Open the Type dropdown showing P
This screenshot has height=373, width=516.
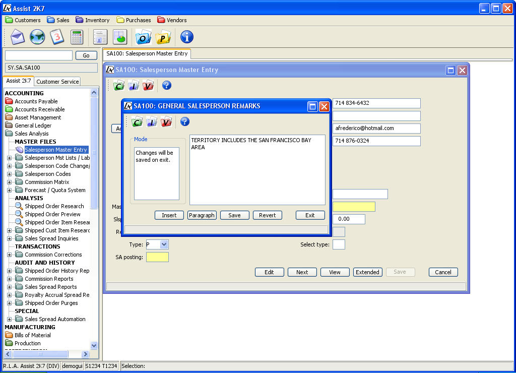164,244
